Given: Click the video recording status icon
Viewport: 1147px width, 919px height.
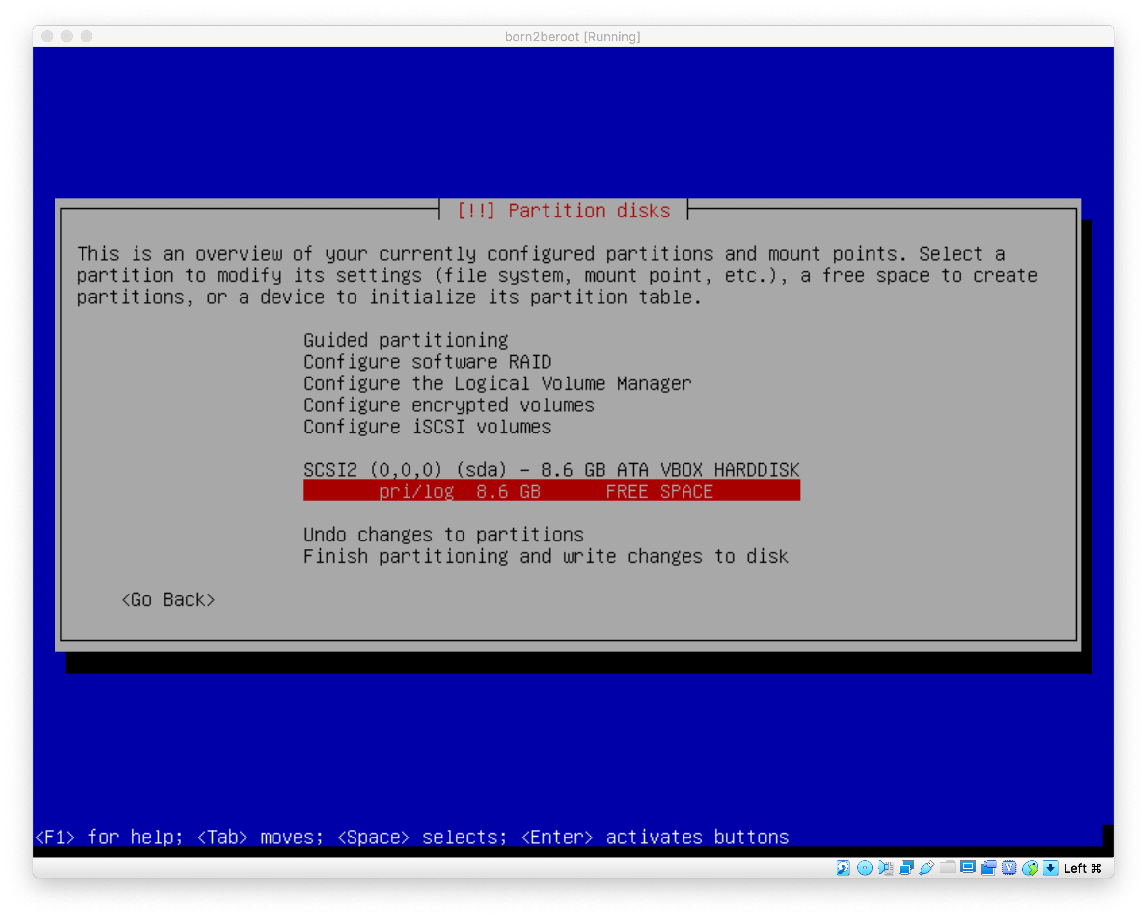Looking at the screenshot, I should tap(988, 868).
